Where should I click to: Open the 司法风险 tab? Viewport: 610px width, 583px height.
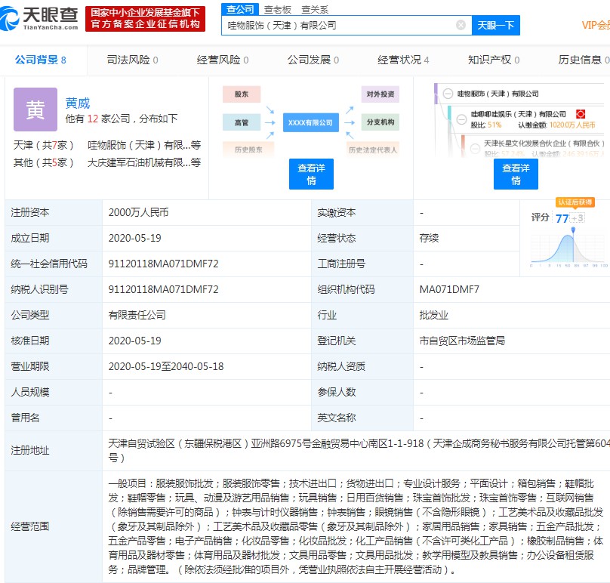(x=132, y=60)
